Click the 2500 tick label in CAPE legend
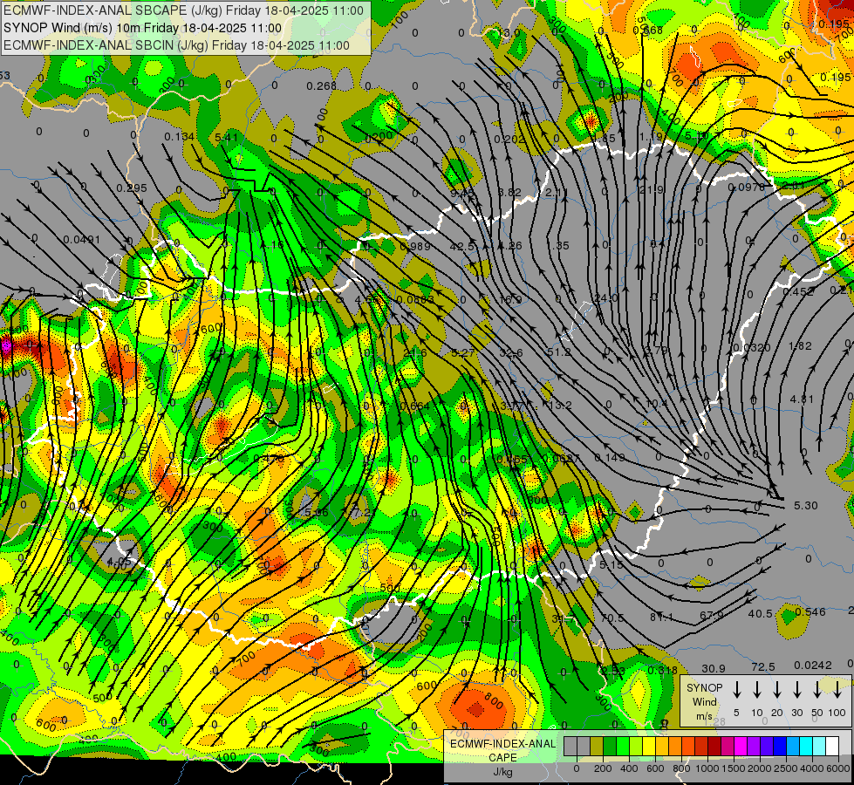The width and height of the screenshot is (854, 785). tap(786, 768)
